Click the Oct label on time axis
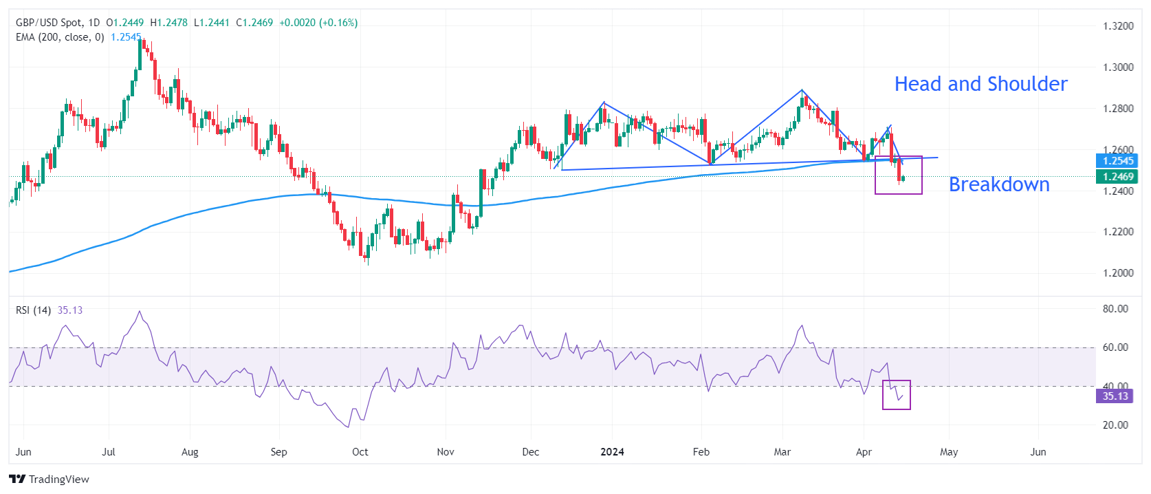Image resolution: width=1151 pixels, height=494 pixels. click(360, 452)
